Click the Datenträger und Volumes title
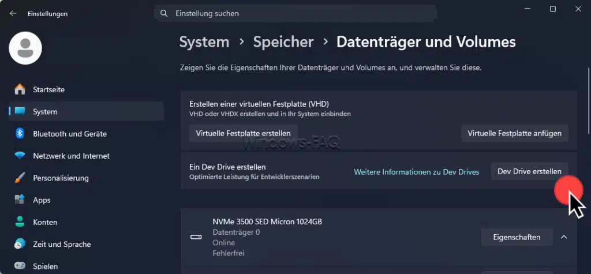The width and height of the screenshot is (591, 274). [x=426, y=42]
